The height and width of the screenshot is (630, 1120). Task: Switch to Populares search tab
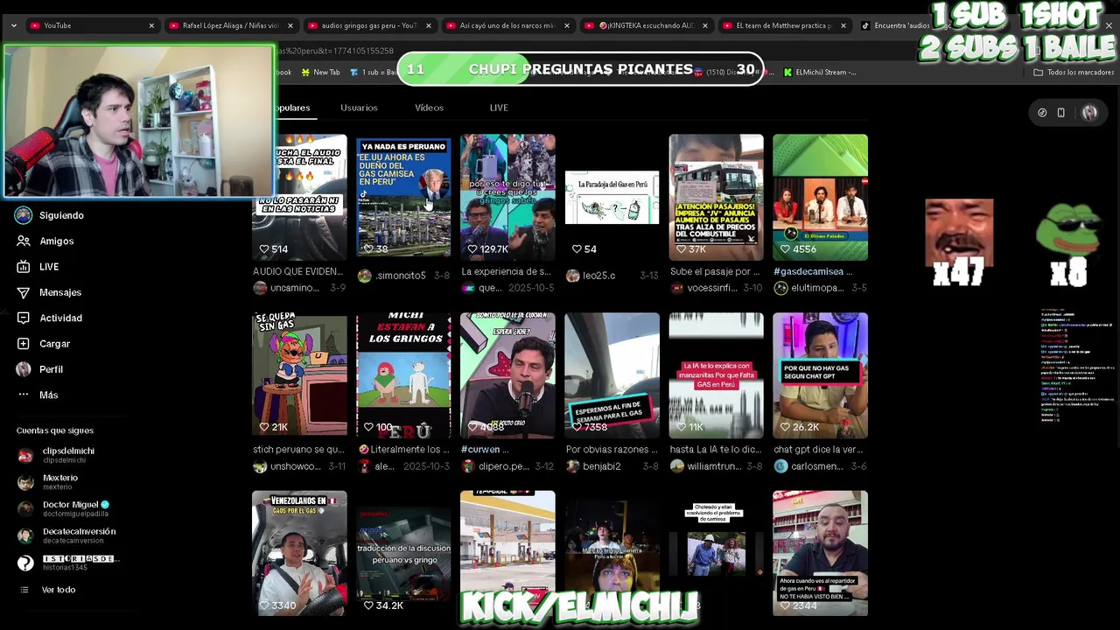pyautogui.click(x=292, y=108)
